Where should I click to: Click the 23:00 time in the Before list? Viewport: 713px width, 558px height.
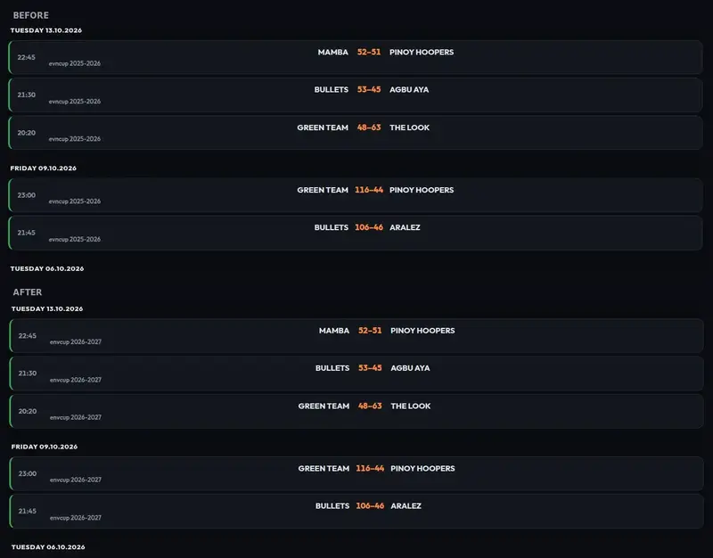[27, 195]
